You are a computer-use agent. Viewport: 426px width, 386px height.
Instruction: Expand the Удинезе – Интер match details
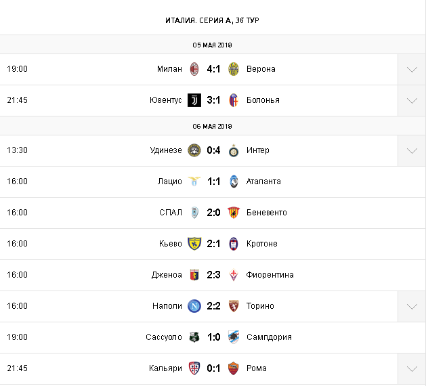tap(412, 150)
